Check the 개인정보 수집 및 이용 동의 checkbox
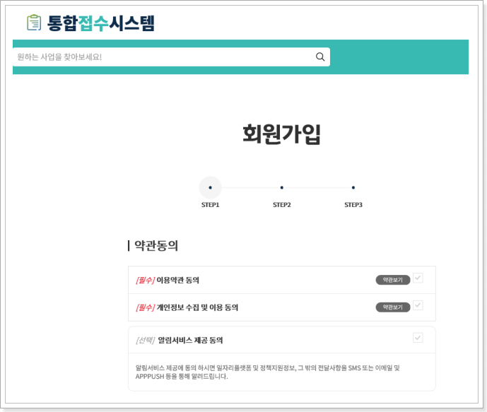The image size is (487, 412). (x=418, y=305)
